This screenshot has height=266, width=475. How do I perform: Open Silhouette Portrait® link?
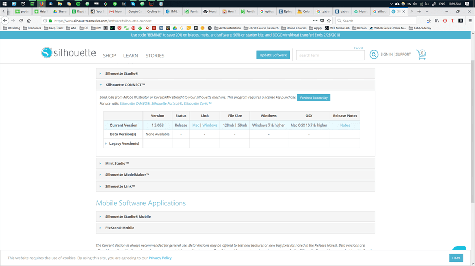(x=167, y=103)
